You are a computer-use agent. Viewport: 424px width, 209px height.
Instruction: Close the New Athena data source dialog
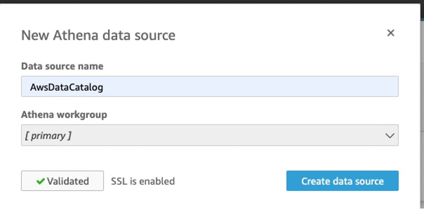coord(390,33)
